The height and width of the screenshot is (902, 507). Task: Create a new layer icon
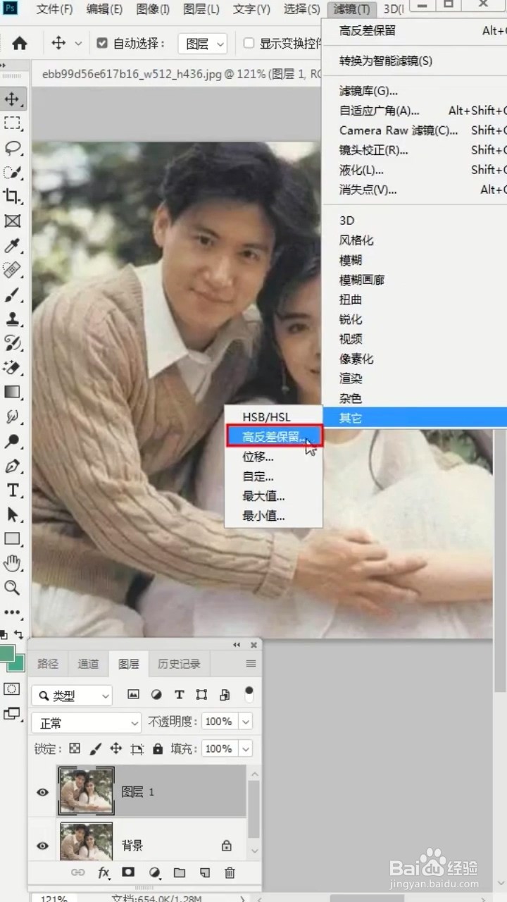pyautogui.click(x=204, y=872)
